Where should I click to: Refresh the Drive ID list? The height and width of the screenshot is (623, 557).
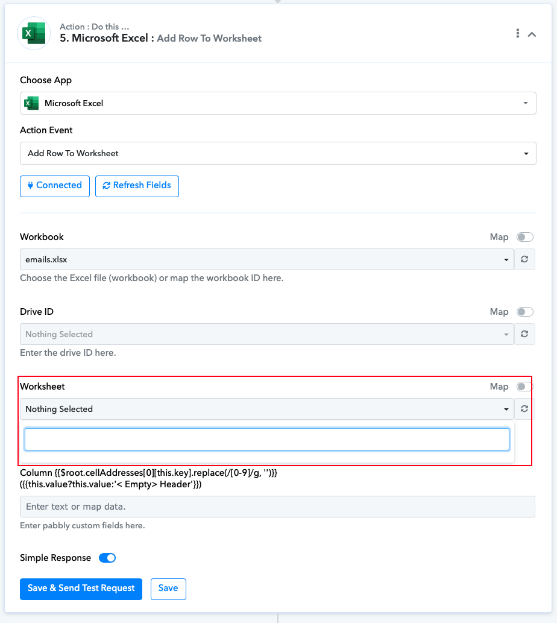tap(524, 334)
